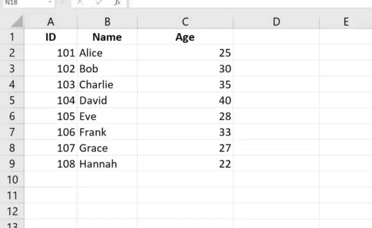372x228 pixels.
Task: Click the Cancel entry X icon
Action: click(80, 3)
